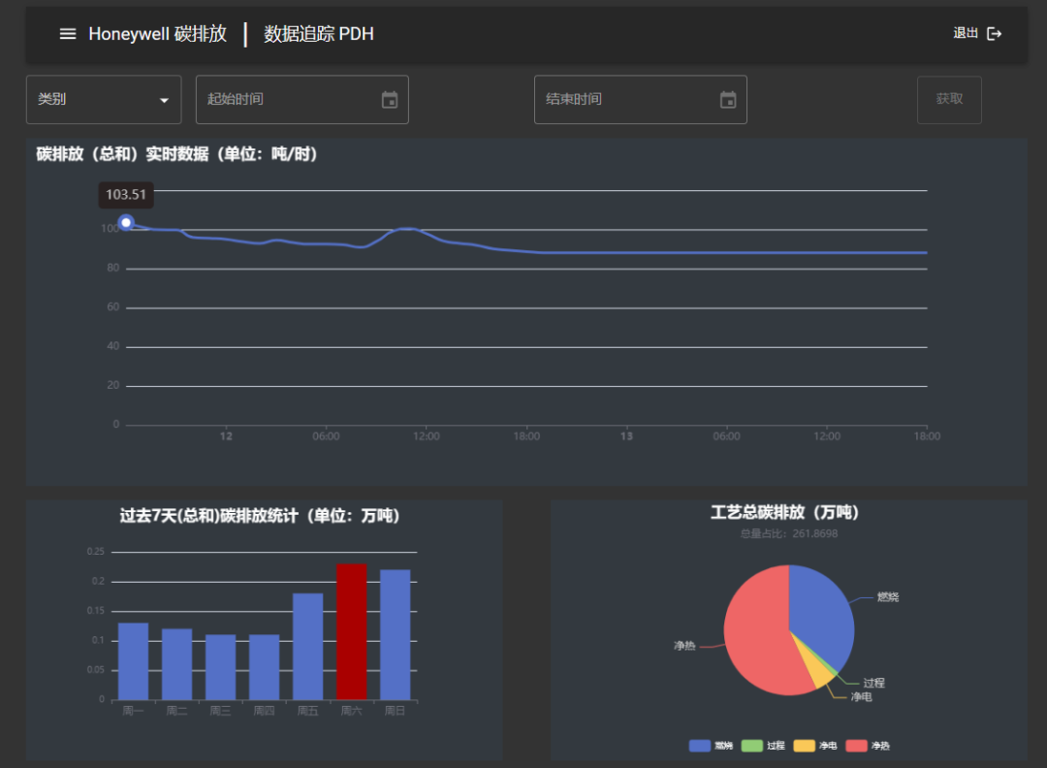Click the 周六 axis label
This screenshot has width=1047, height=768.
[x=351, y=711]
